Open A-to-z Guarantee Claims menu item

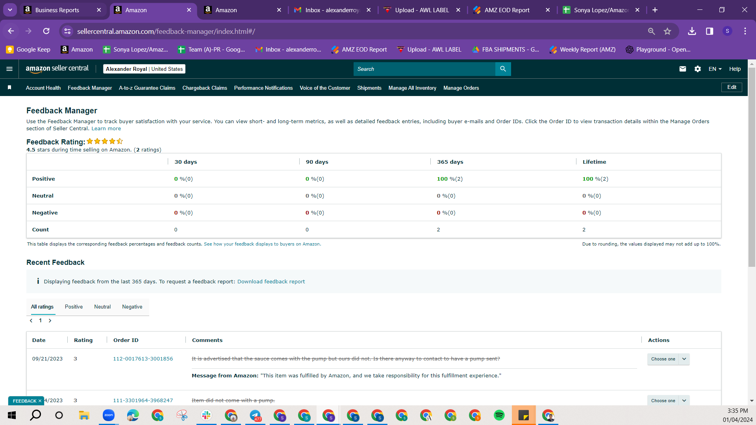pyautogui.click(x=147, y=88)
